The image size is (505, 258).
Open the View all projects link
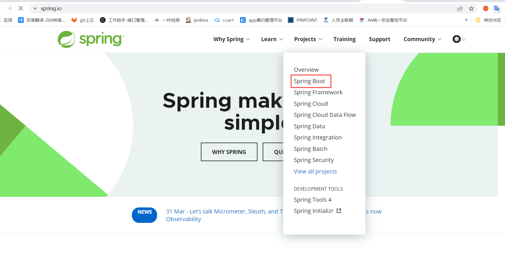[x=315, y=171]
